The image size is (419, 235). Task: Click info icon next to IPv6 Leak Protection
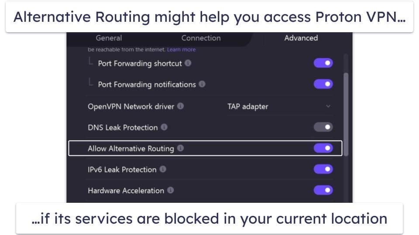click(x=163, y=169)
